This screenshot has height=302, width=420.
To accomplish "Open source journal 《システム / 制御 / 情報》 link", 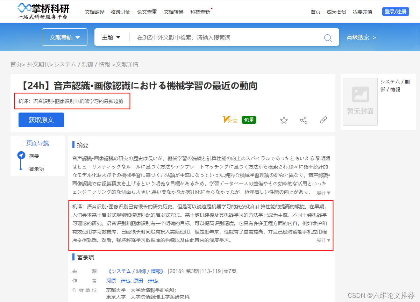I will point(136,271).
